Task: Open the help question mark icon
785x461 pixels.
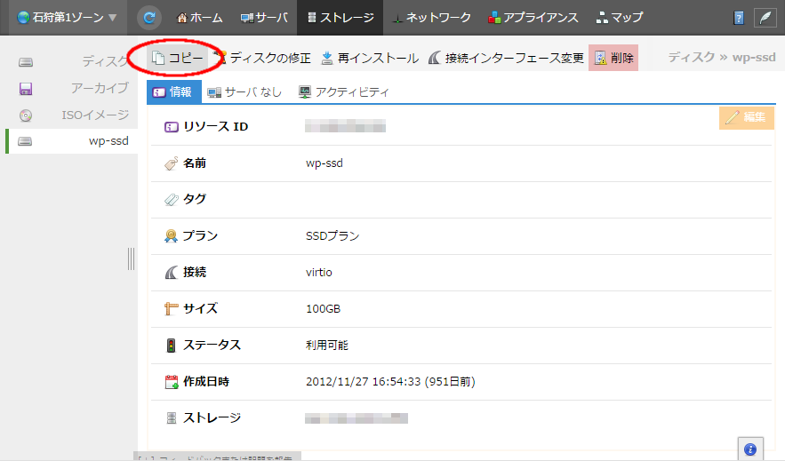Action: (x=738, y=18)
